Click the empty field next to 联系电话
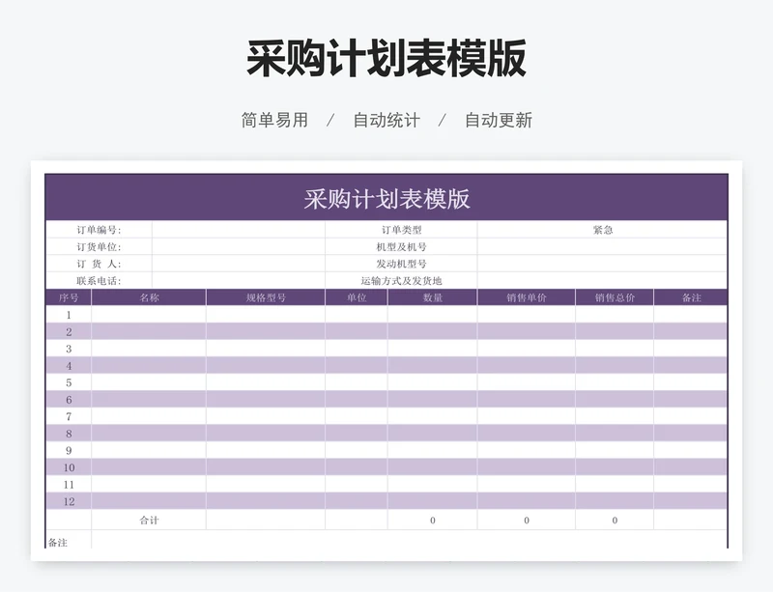The width and height of the screenshot is (773, 592). click(239, 281)
